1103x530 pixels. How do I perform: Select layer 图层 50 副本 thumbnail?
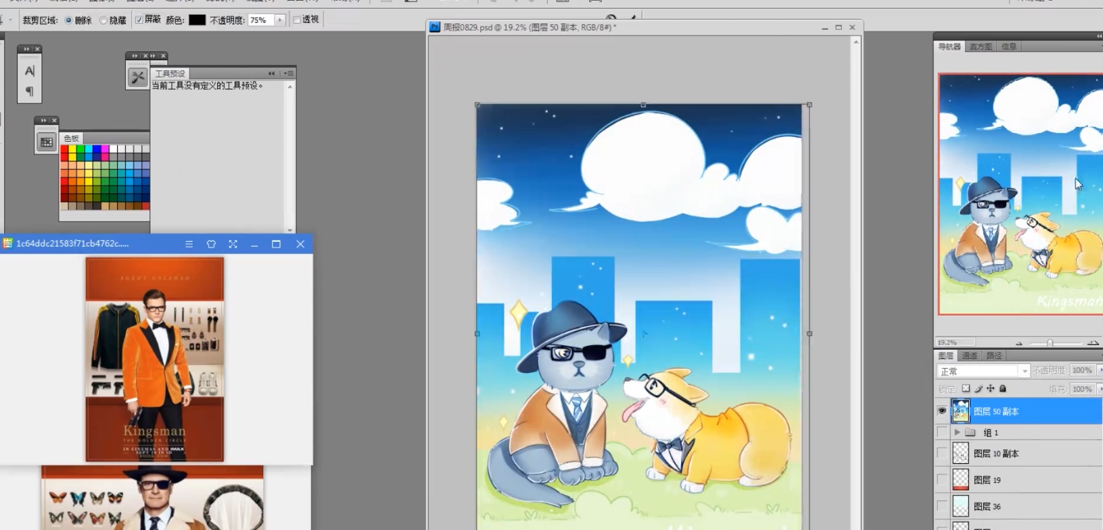coord(960,410)
